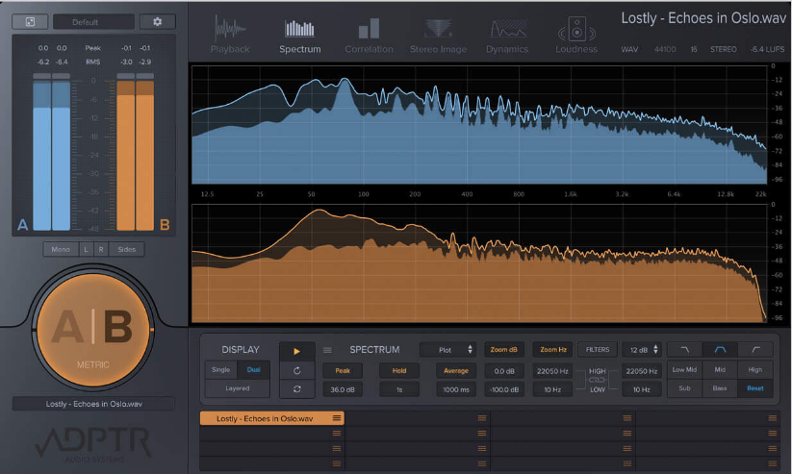Open the 12 dB slope dropdown

tap(642, 350)
